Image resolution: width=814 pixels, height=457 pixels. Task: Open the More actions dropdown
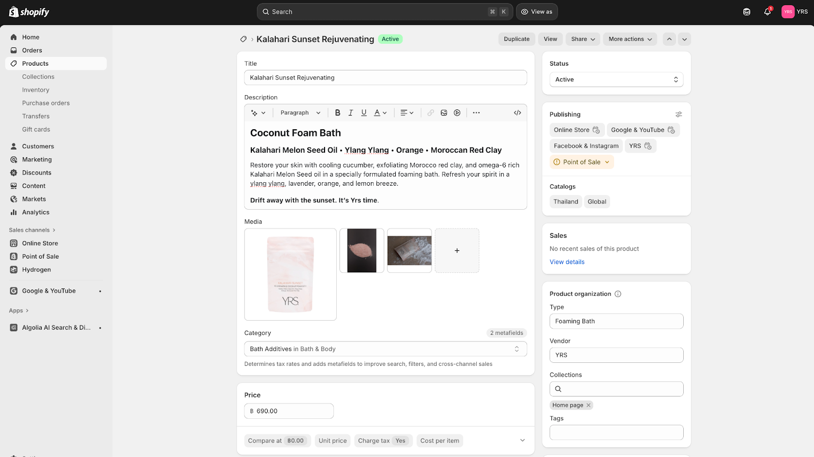point(630,39)
